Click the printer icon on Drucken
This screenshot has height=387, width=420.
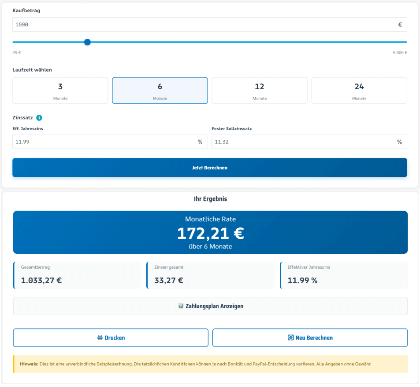point(100,338)
